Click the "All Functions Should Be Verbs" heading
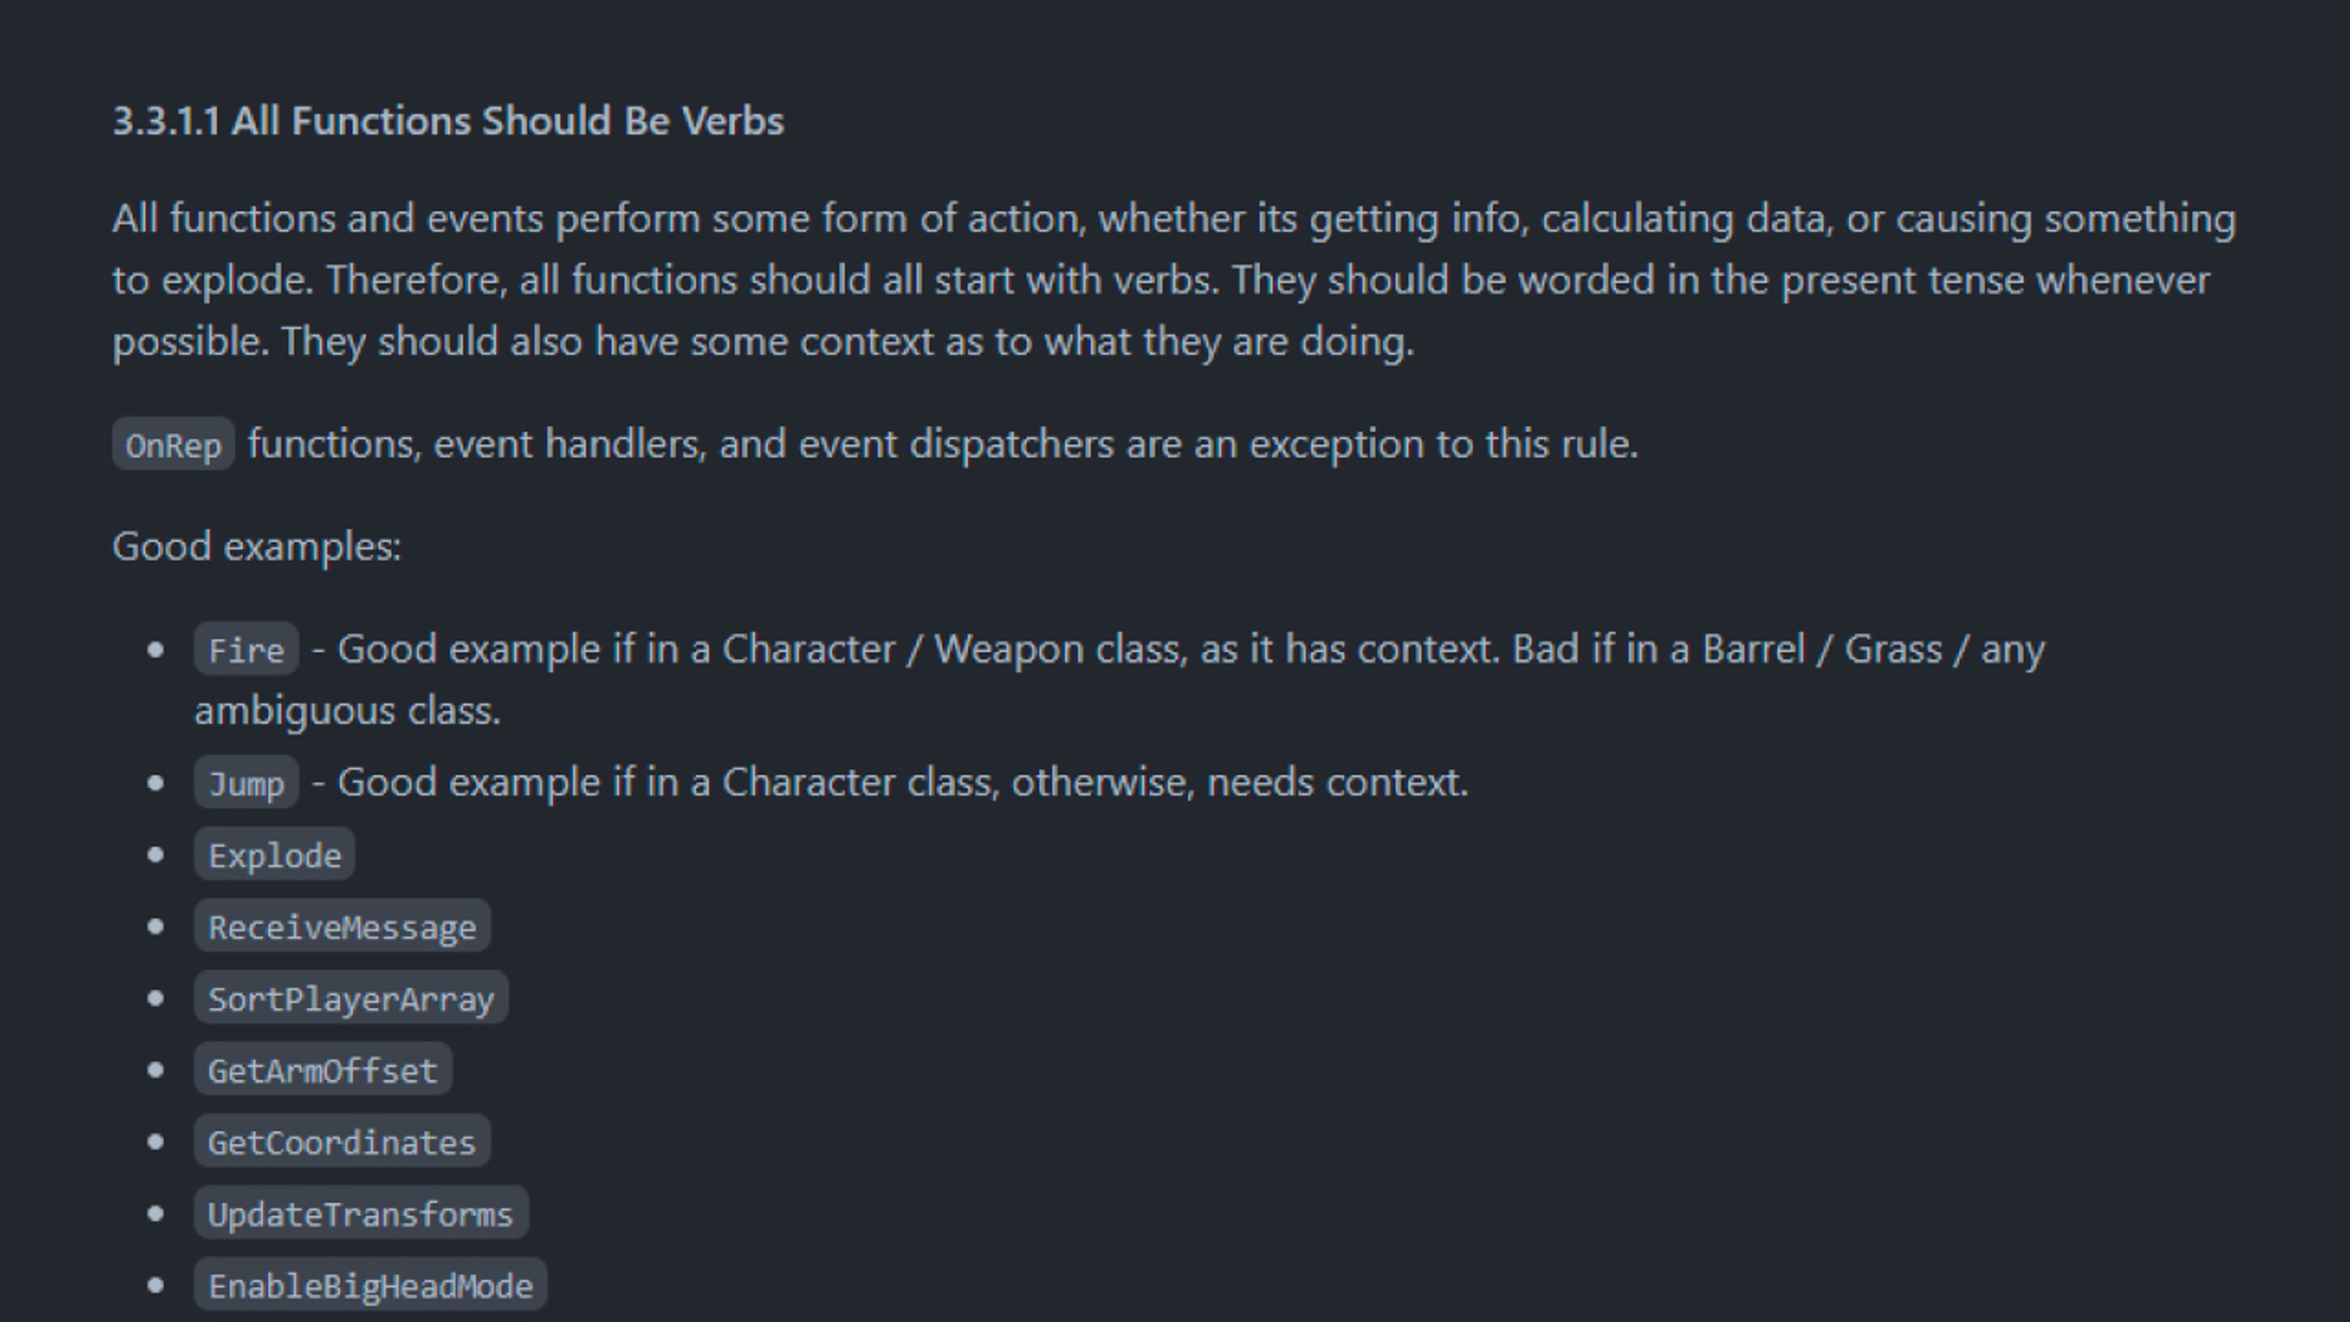This screenshot has width=2350, height=1322. [447, 121]
